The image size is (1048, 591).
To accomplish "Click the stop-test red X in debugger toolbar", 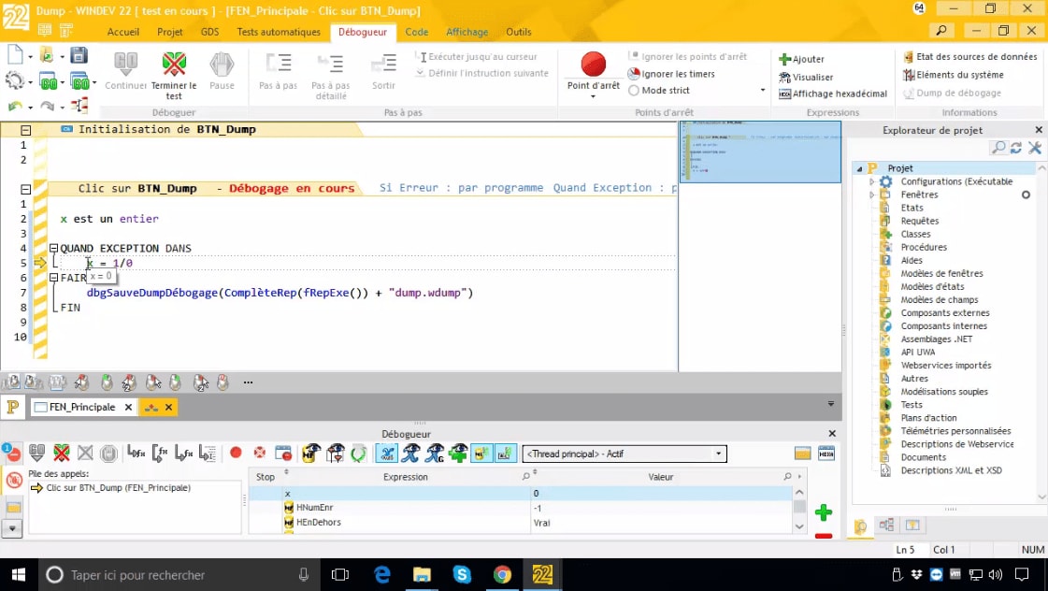I will pos(62,454).
